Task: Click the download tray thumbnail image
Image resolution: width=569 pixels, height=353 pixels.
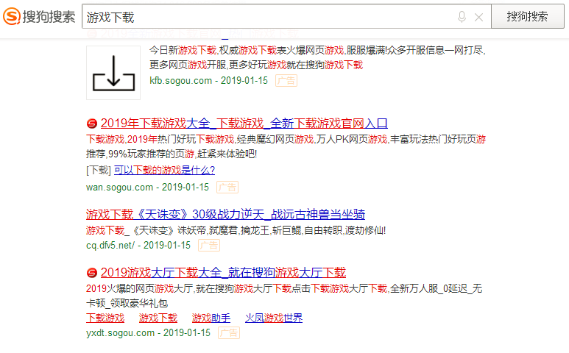Action: [113, 73]
